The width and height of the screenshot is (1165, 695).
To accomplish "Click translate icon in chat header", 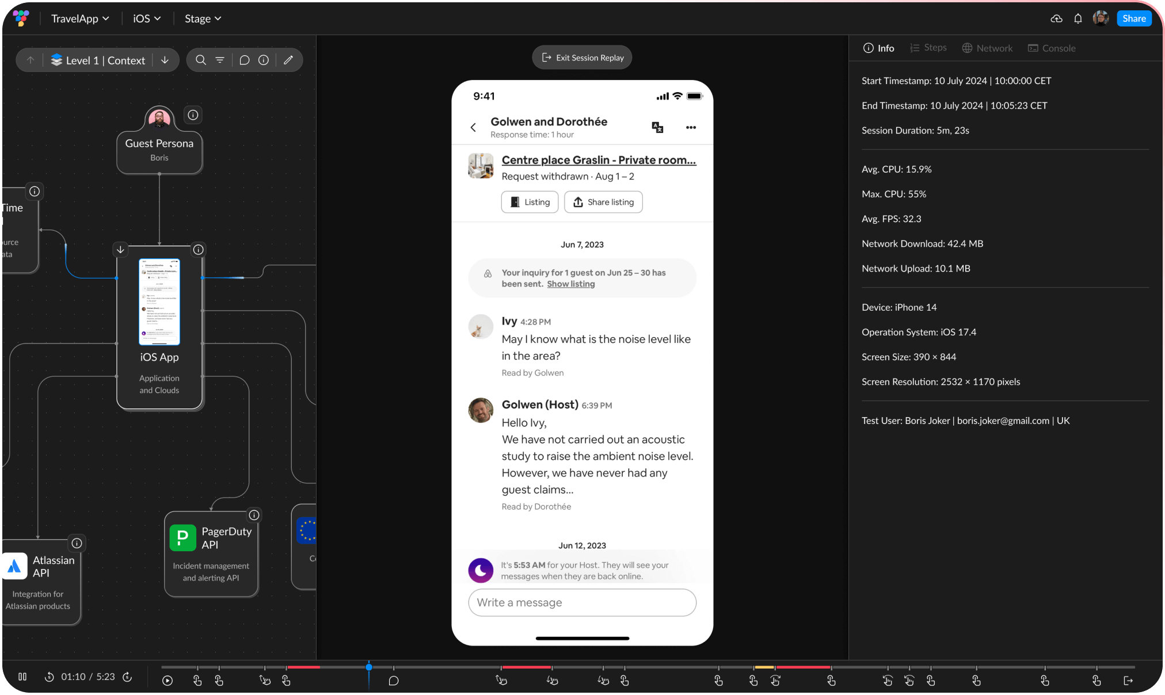I will click(x=657, y=127).
